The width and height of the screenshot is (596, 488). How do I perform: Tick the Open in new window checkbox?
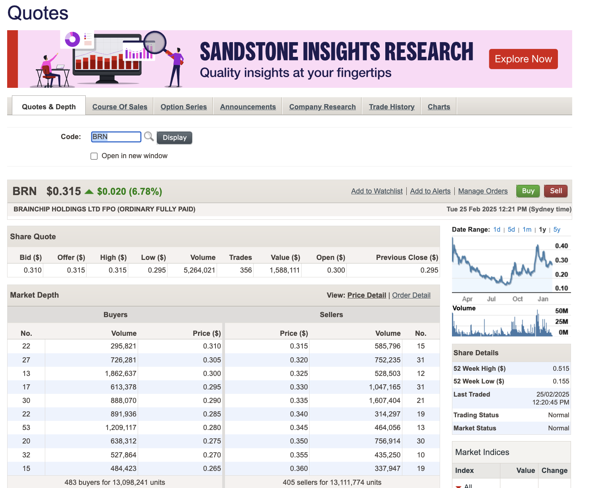tap(94, 156)
